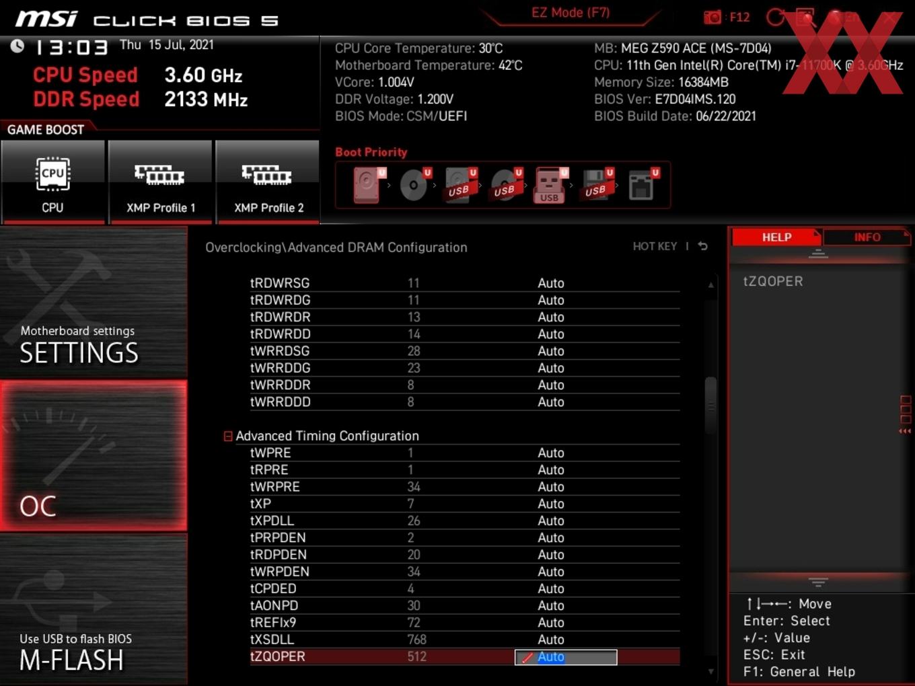Image resolution: width=915 pixels, height=686 pixels.
Task: Select the tRDWRDD timing row
Action: coord(465,334)
